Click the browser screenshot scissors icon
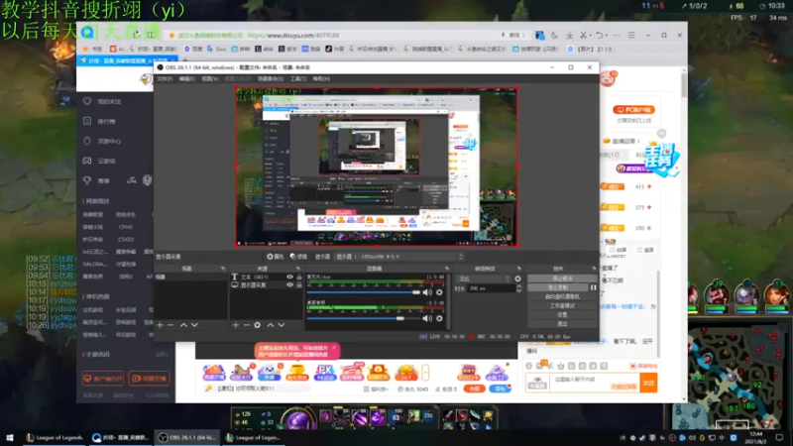The height and width of the screenshot is (446, 793). 584,36
